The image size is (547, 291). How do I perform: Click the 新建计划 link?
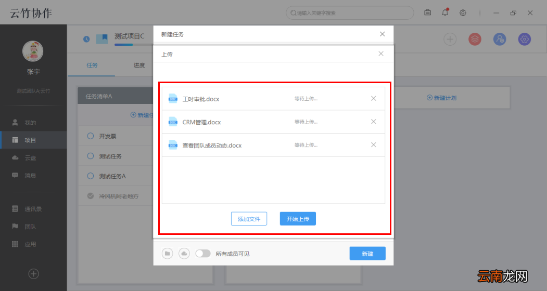point(442,98)
